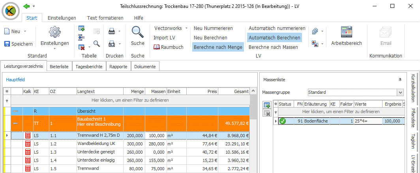Open the Tagesberichte tab
Viewport: 420px width, 173px height.
coord(89,67)
